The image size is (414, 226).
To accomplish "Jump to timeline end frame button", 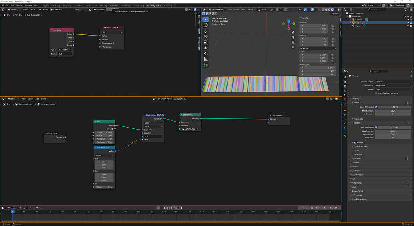I will [x=181, y=208].
